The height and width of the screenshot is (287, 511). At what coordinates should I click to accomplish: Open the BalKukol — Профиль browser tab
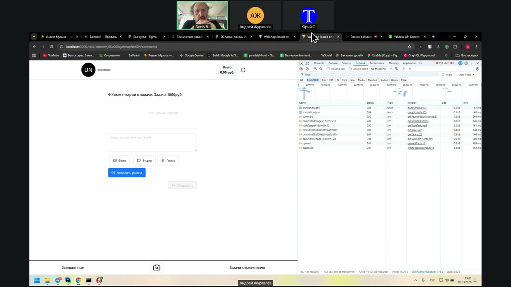103,37
